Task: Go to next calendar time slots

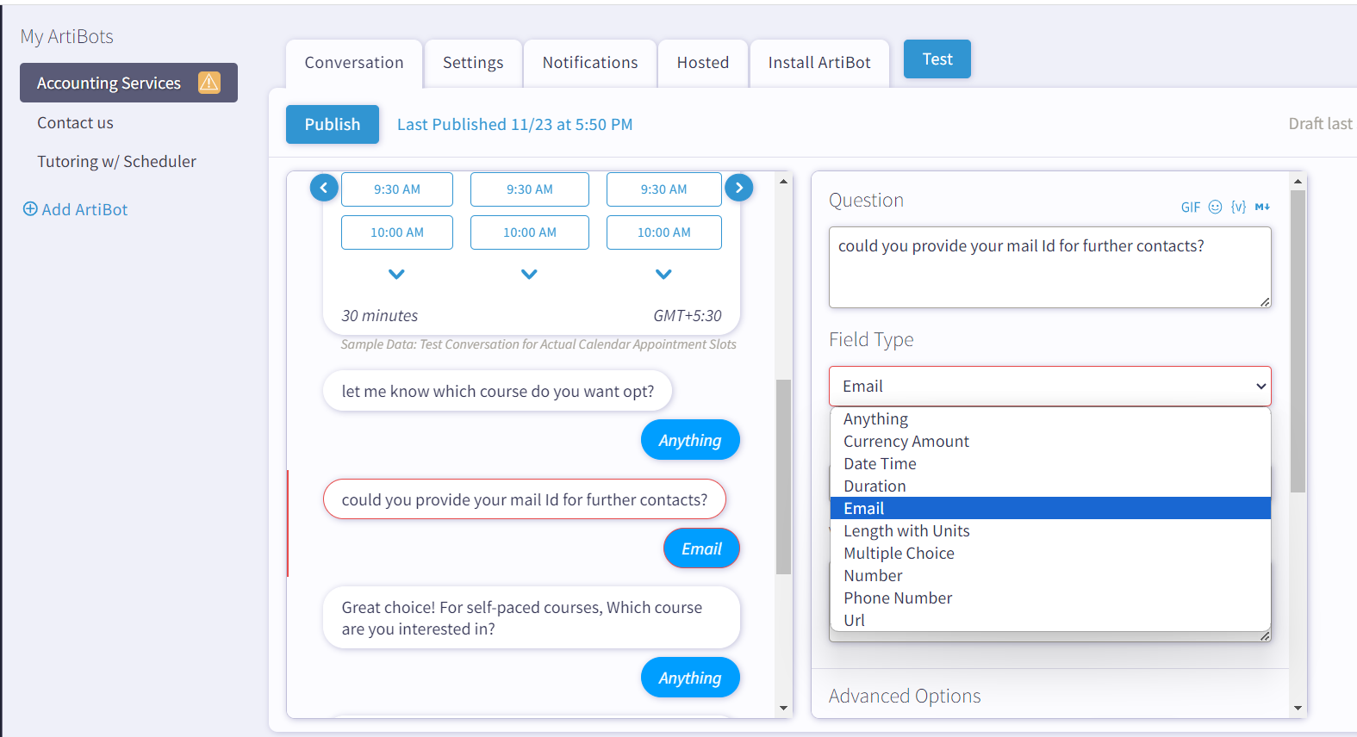Action: pyautogui.click(x=738, y=188)
